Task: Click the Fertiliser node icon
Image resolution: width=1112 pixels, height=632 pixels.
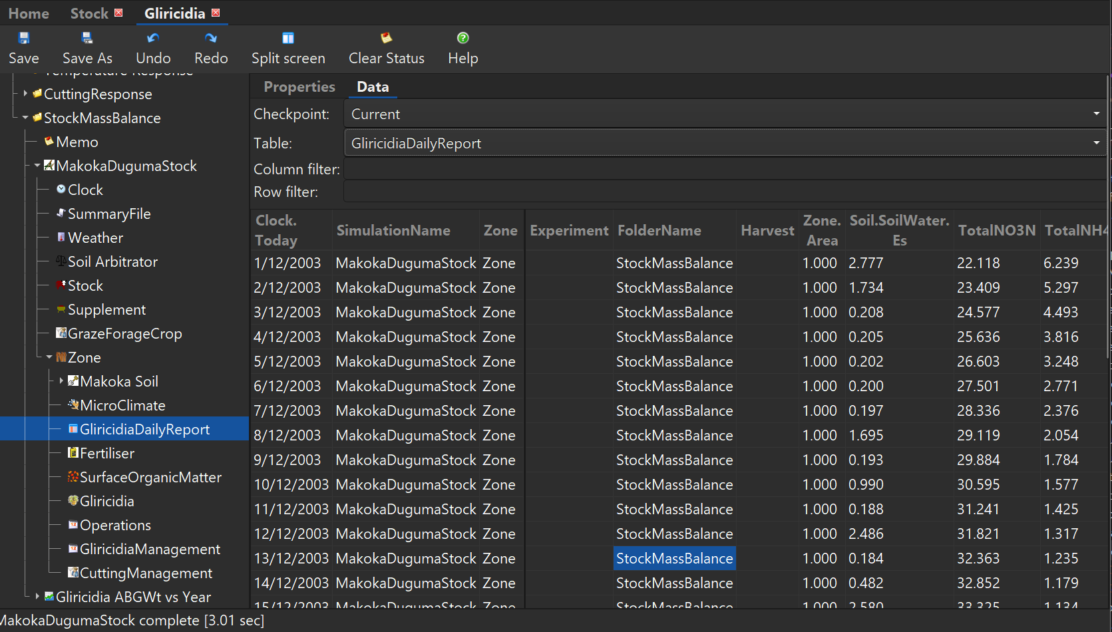Action: pos(73,453)
